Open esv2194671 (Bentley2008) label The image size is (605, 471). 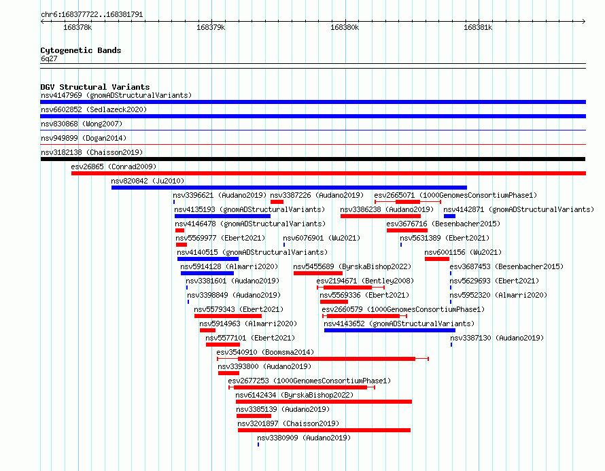click(365, 281)
